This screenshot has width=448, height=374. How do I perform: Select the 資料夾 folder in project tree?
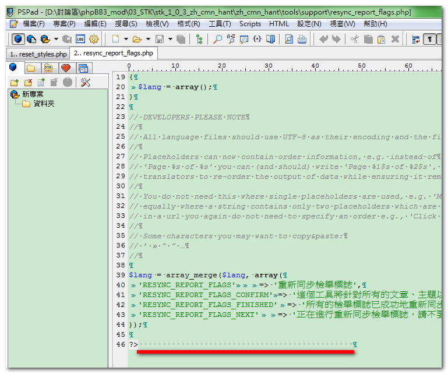[x=44, y=104]
